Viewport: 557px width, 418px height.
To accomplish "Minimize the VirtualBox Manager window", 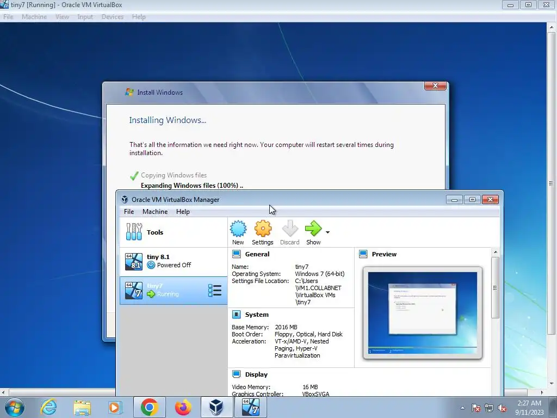I will click(454, 200).
